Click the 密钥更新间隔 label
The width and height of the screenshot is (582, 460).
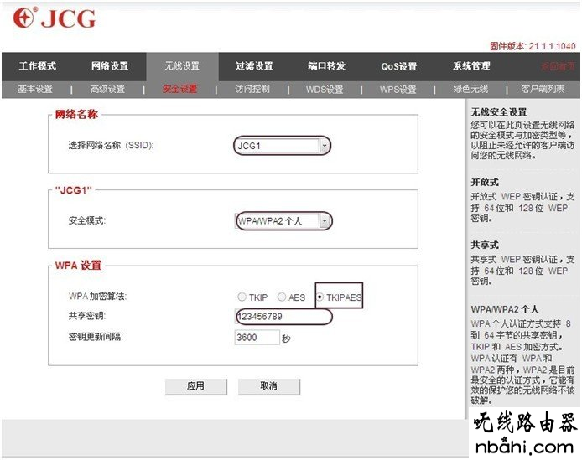(96, 337)
